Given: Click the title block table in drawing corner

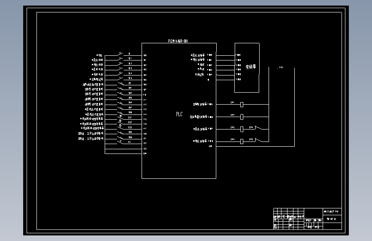Looking at the screenshot, I should coord(308,219).
